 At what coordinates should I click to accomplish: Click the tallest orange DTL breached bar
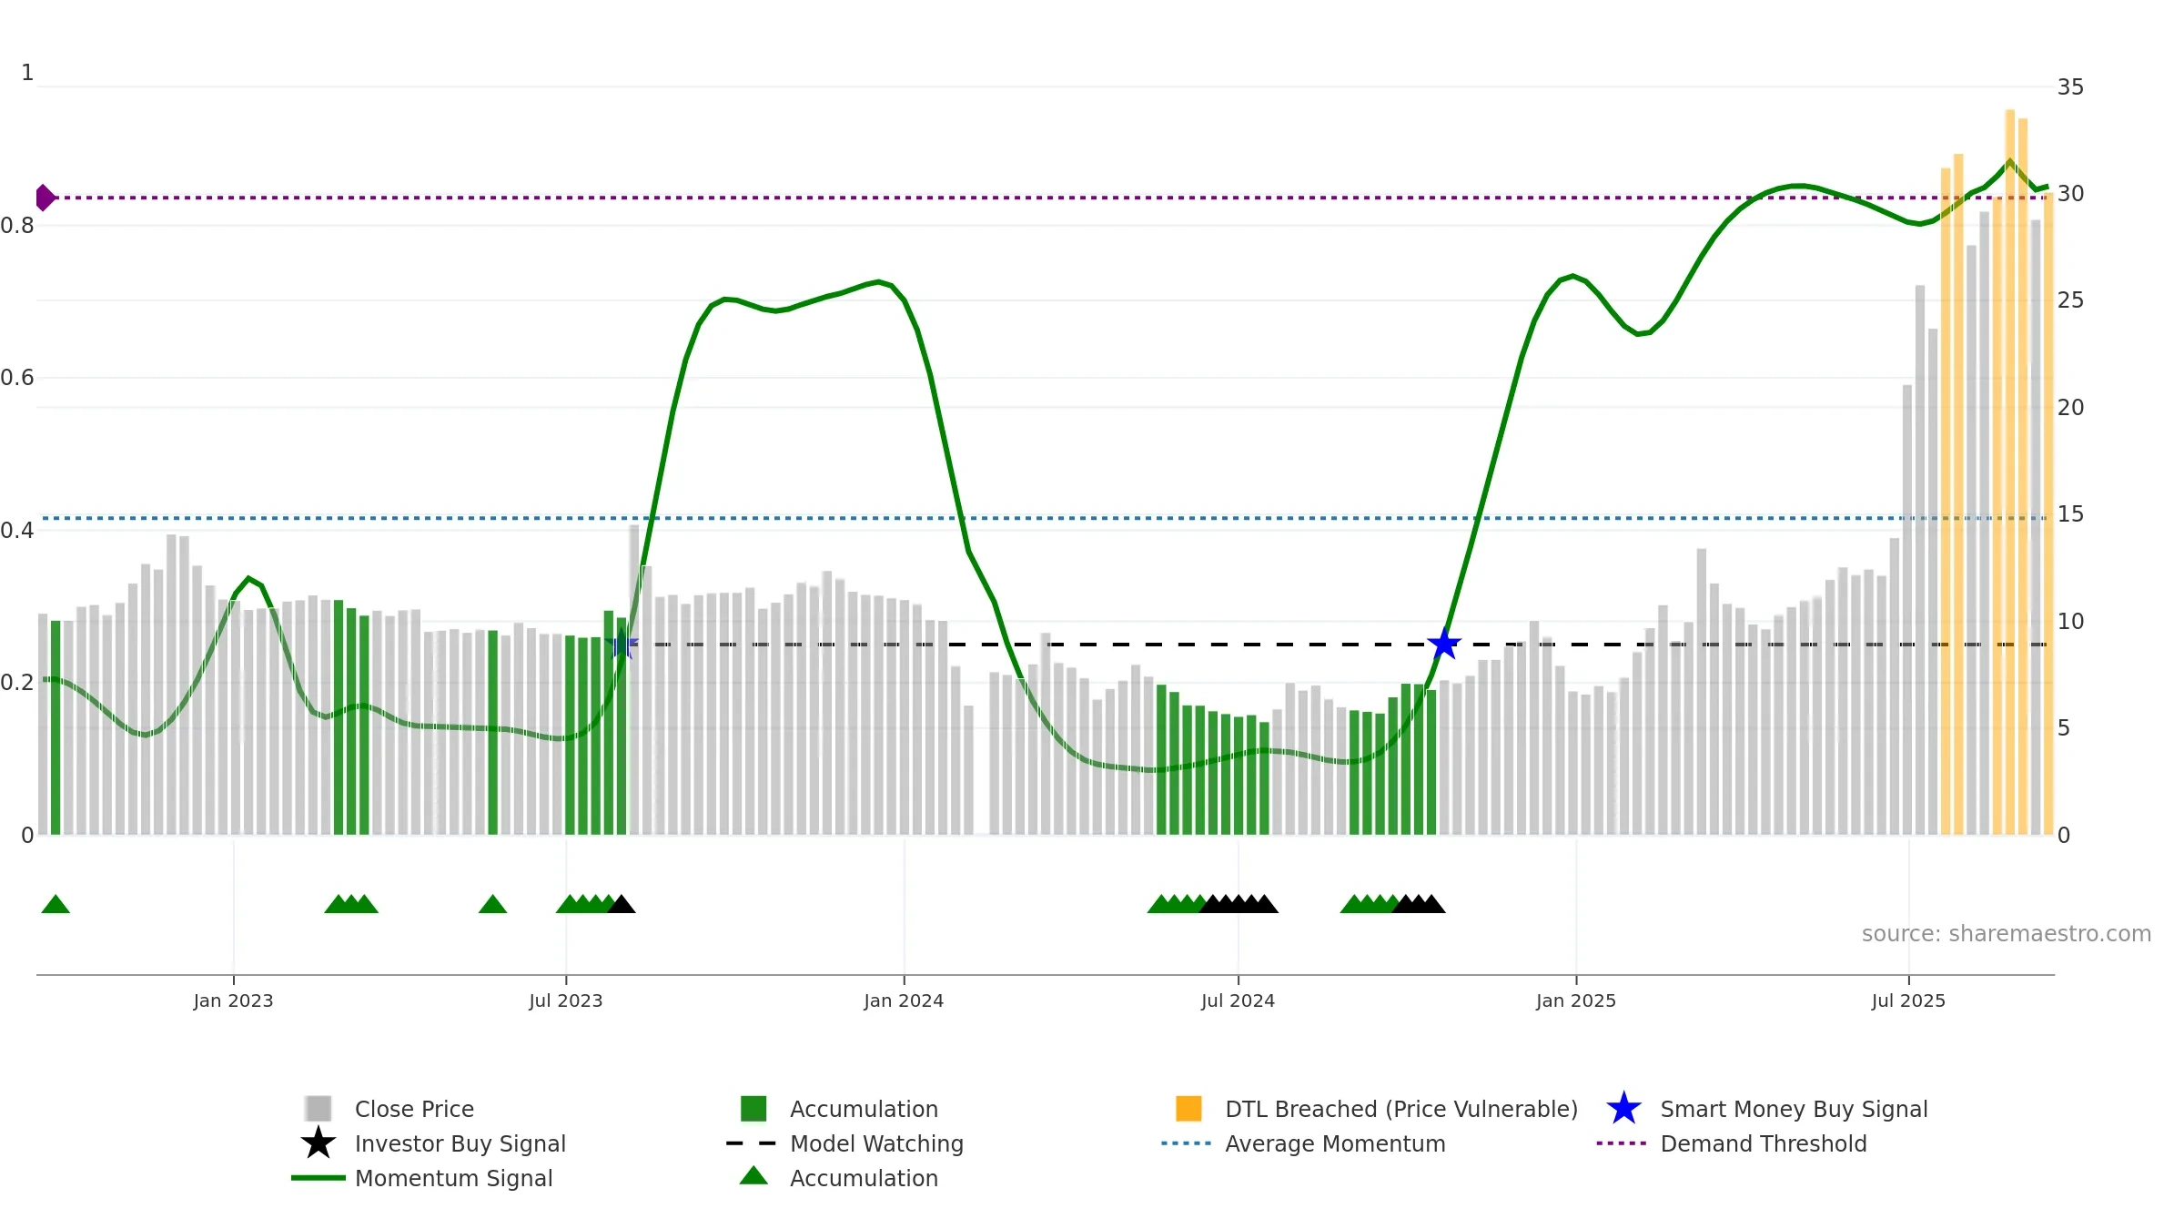(x=2009, y=472)
